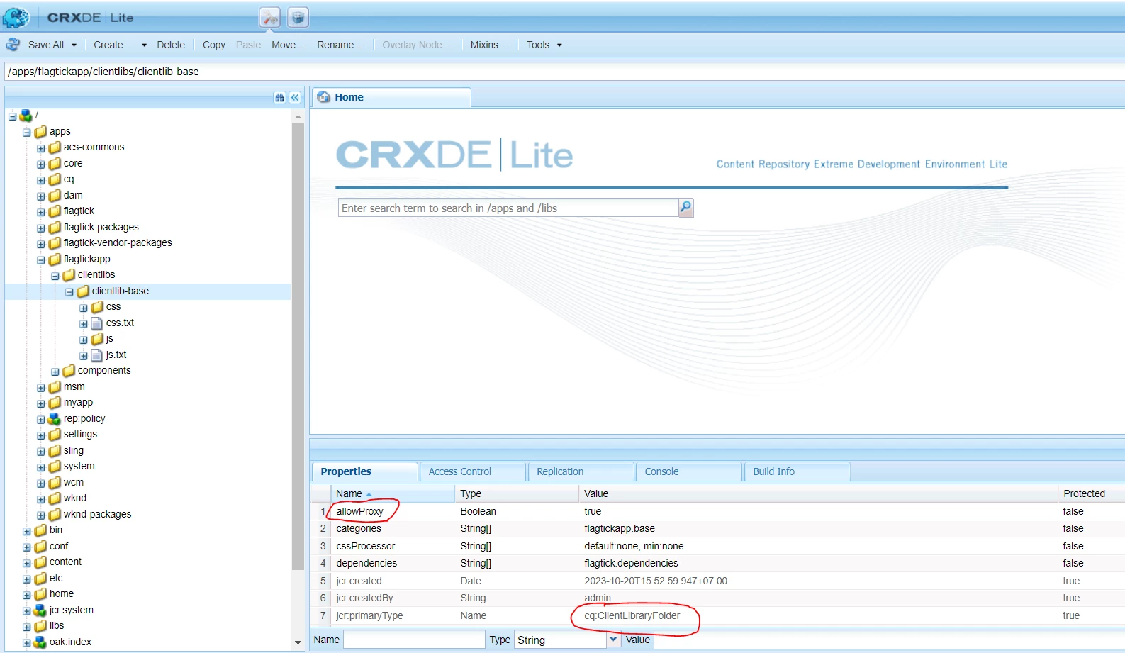Image resolution: width=1125 pixels, height=653 pixels.
Task: Expand the core tree node
Action: [40, 164]
